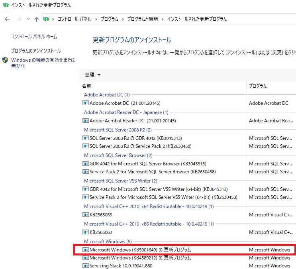Open the recent locations dropdown chevron
The width and height of the screenshot is (296, 269).
[28, 19]
